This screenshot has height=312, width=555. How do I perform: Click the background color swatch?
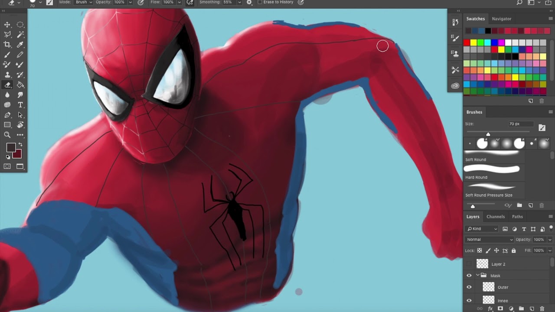point(17,155)
